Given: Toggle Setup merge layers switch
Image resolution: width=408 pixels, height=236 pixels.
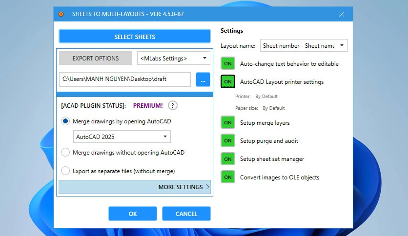Looking at the screenshot, I should (x=228, y=122).
